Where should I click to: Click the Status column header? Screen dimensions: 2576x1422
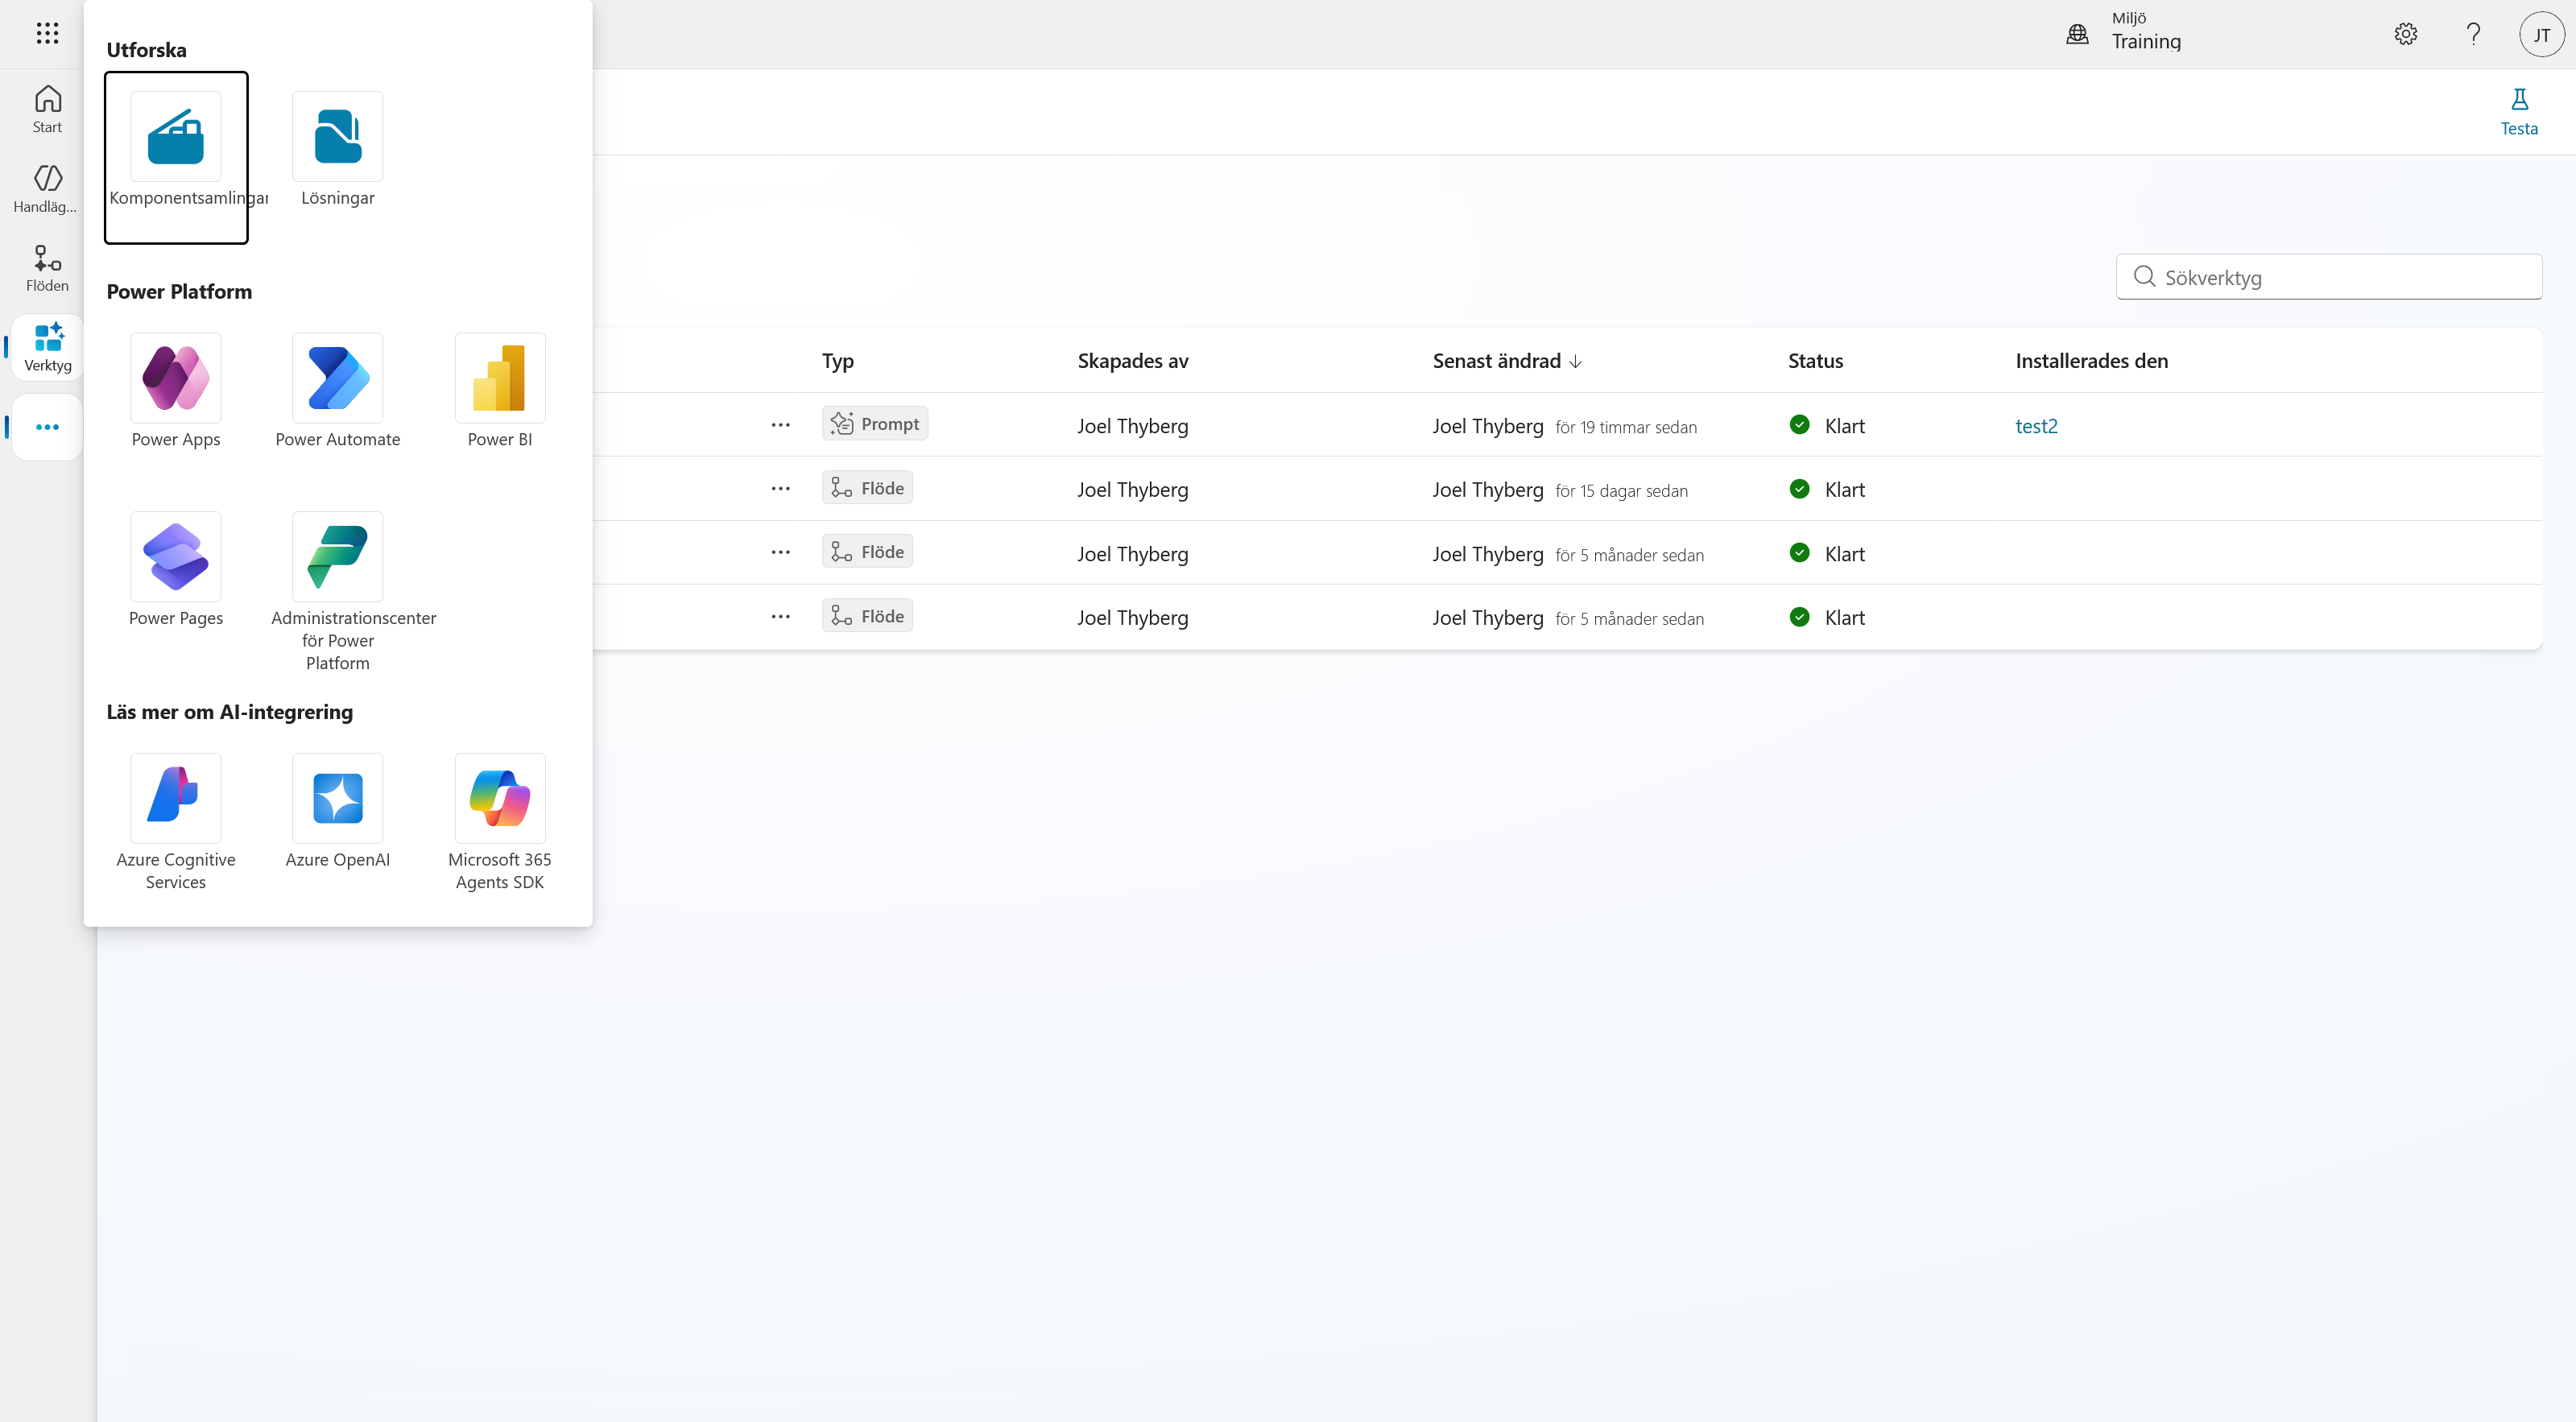(1815, 361)
